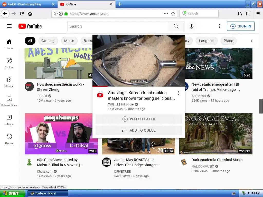Image resolution: width=263 pixels, height=197 pixels.
Task: Open pogchamps xQcow vs Cr1tikal thumbnail
Action: pos(59,134)
